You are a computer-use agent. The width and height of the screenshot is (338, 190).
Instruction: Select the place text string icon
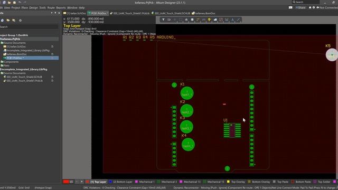coord(232,20)
